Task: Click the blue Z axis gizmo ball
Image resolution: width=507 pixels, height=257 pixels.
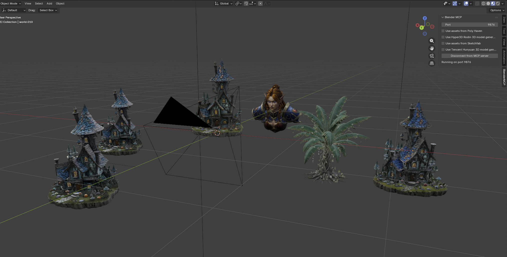Action: 425,18
